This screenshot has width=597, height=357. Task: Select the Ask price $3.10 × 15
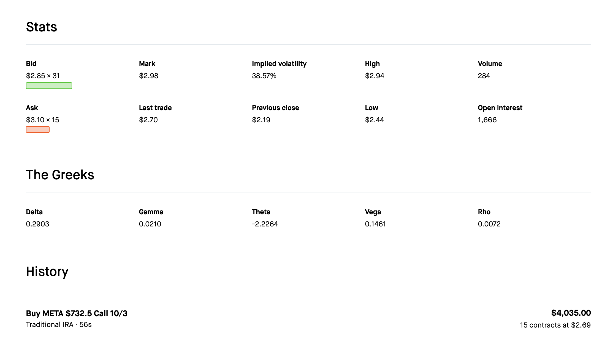(42, 120)
